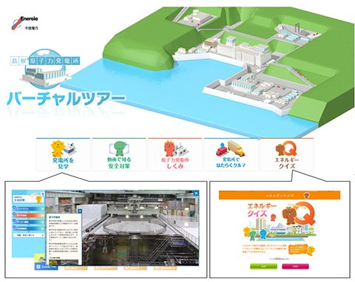Select the fourth blue item in tour sidebar
355x282 pixels.
[x=29, y=228]
